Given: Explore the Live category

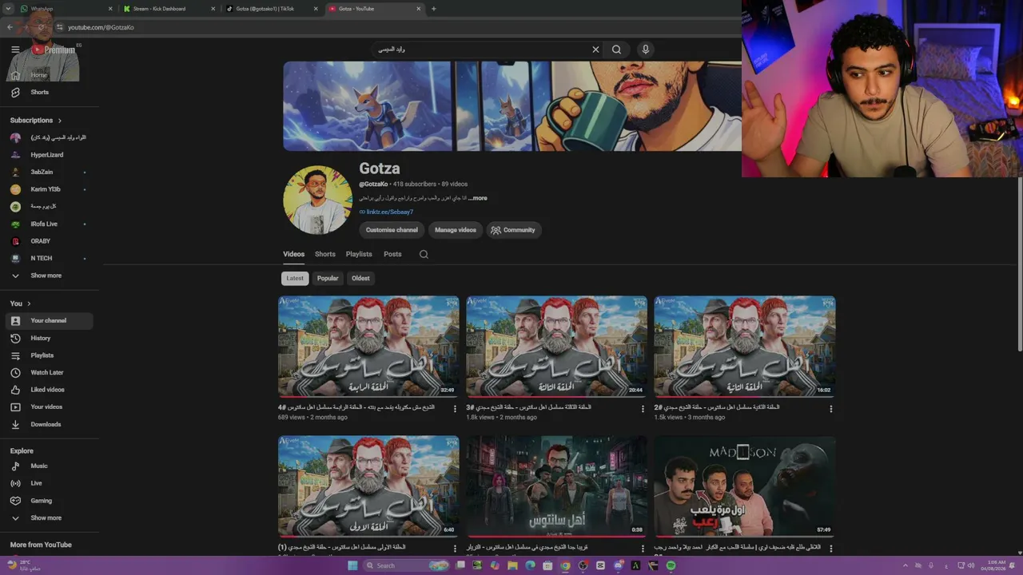Looking at the screenshot, I should [50, 483].
